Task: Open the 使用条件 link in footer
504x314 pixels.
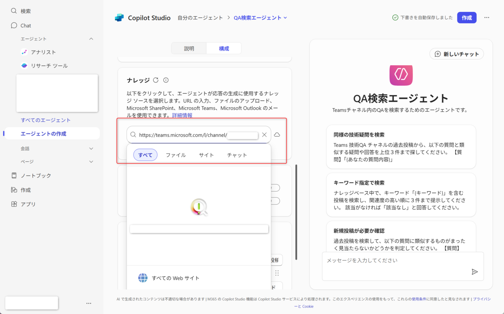Action: 418,299
